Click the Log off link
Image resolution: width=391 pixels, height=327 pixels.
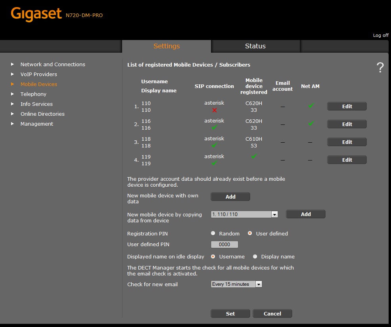pyautogui.click(x=380, y=35)
